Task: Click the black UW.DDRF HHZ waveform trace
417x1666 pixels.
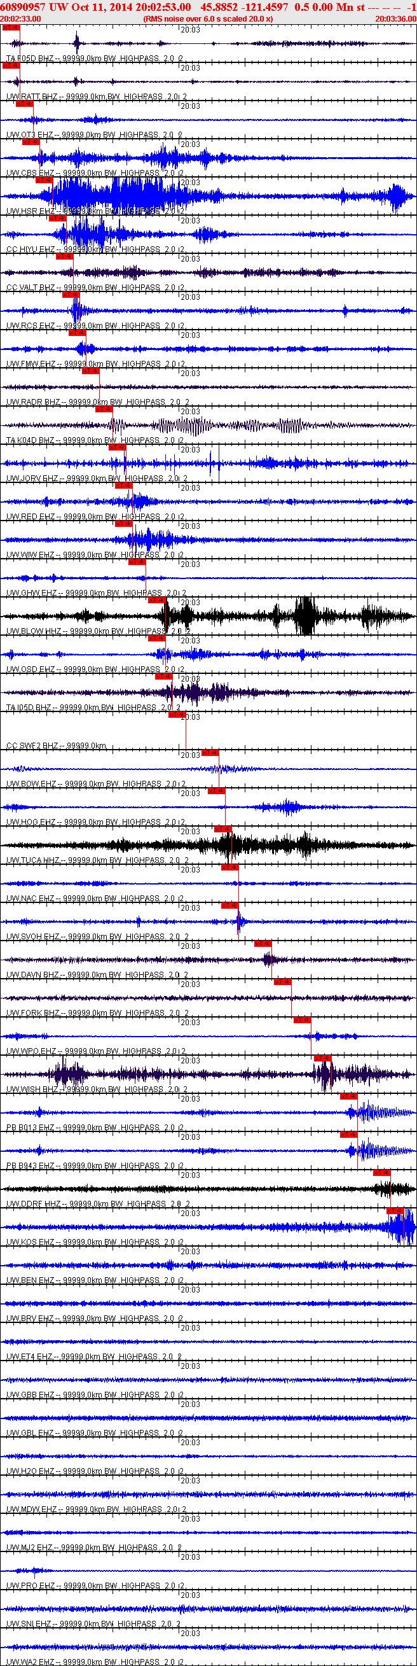Action: pyautogui.click(x=208, y=1188)
